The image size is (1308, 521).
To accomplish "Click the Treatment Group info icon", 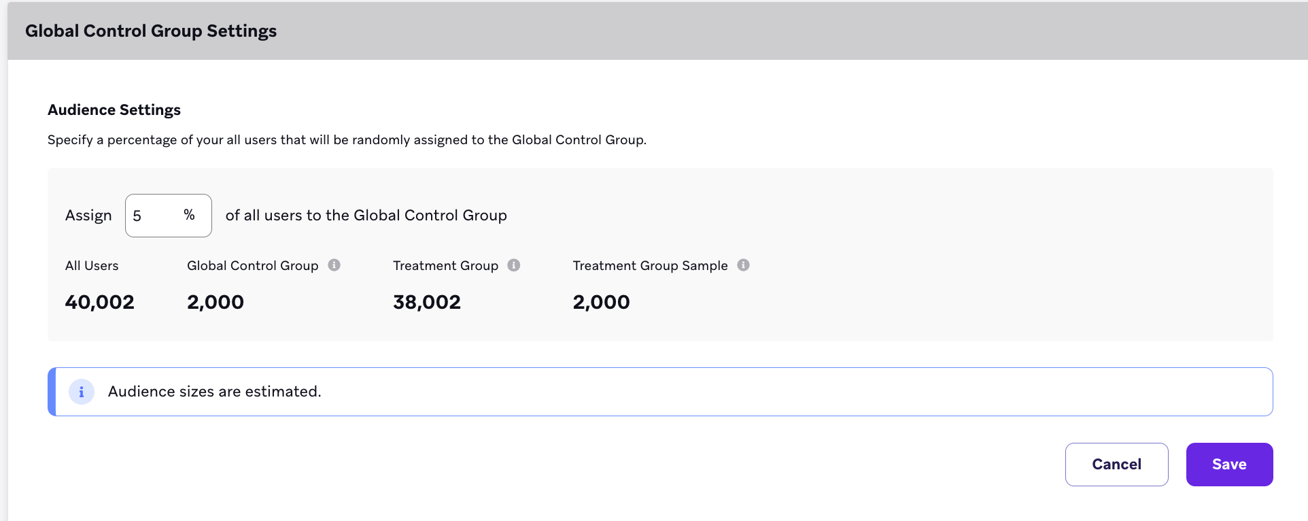I will [514, 265].
